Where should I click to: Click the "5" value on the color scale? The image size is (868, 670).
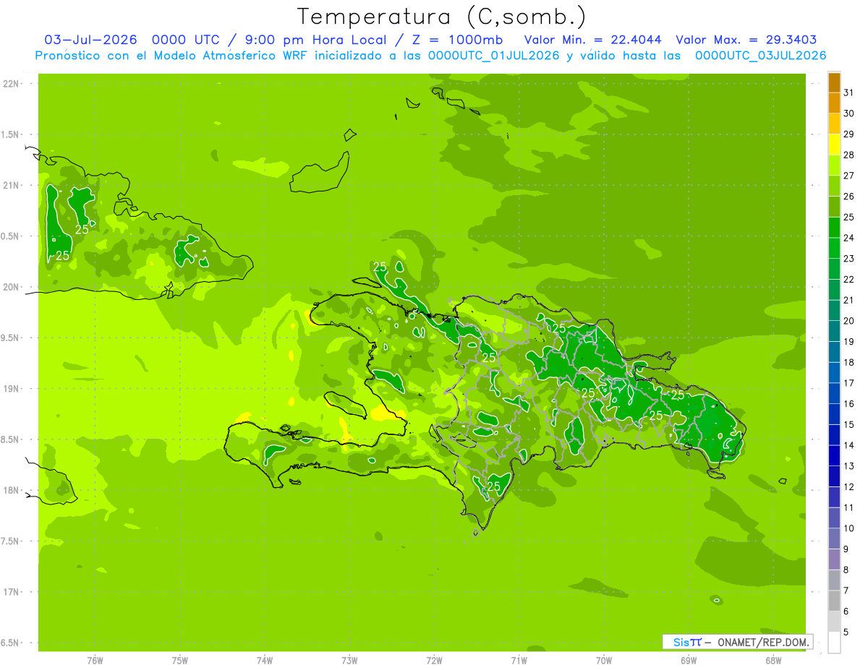point(846,632)
